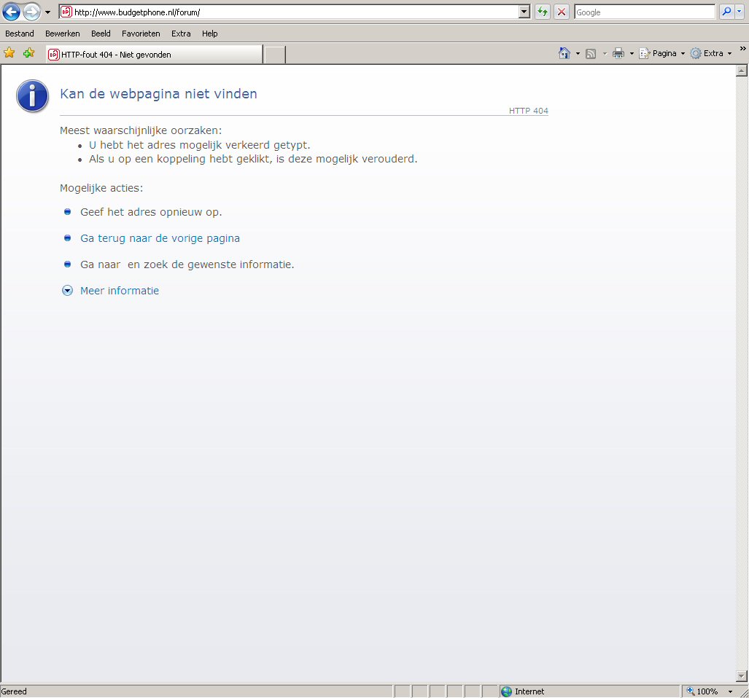Click the browser Back arrow button
This screenshot has width=749, height=698.
(11, 12)
